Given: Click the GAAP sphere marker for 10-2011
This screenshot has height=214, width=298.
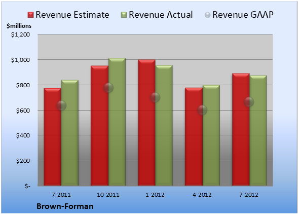Looking at the screenshot, I should coord(108,88).
